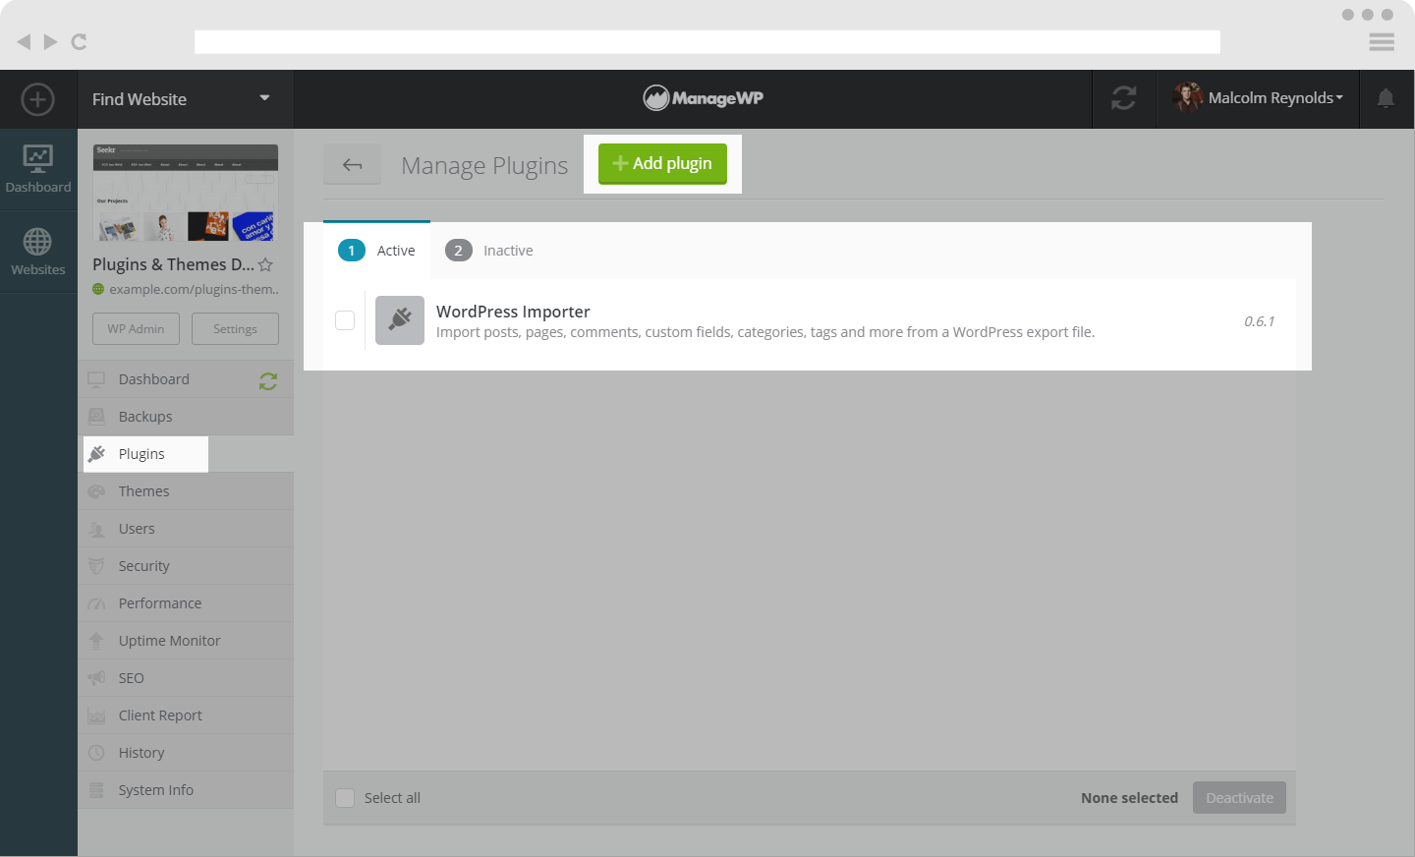
Task: Open the notifications bell
Action: click(x=1386, y=98)
